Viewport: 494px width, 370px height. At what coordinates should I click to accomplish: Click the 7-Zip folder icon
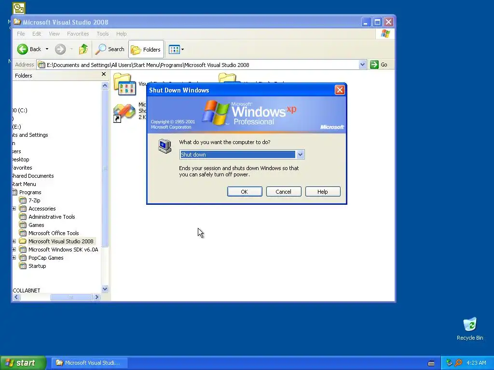(x=23, y=200)
